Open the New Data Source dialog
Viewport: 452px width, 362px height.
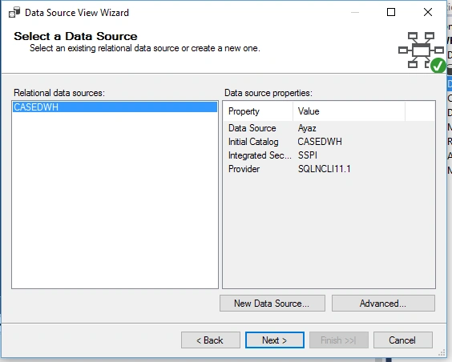click(x=272, y=304)
